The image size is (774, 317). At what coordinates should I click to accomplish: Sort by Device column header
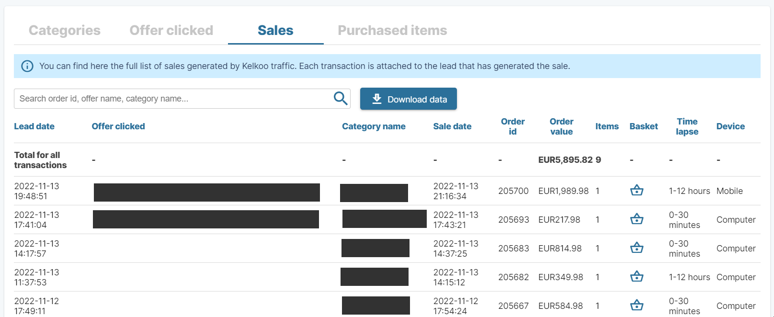tap(730, 126)
